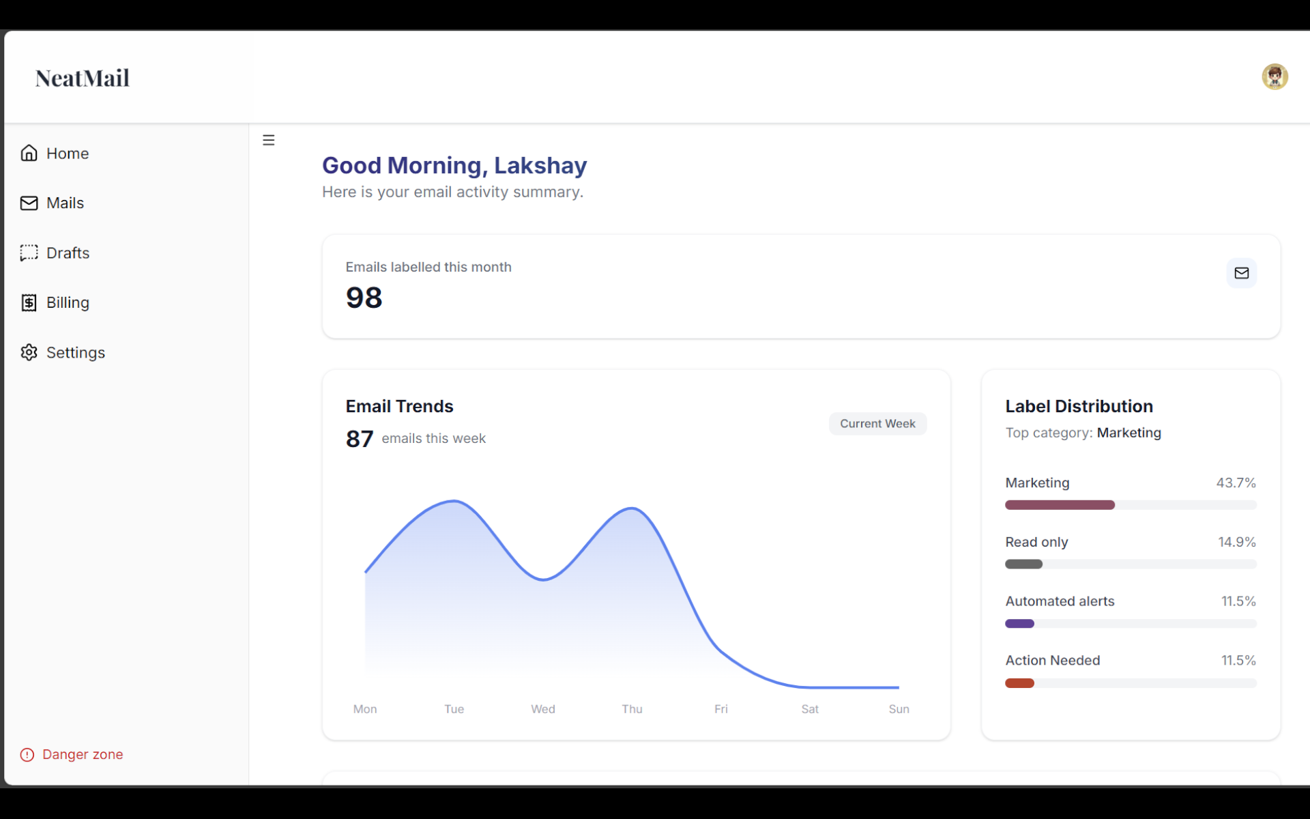Screen dimensions: 1310x819
Task: Navigate to the Home menu item
Action: [x=68, y=153]
